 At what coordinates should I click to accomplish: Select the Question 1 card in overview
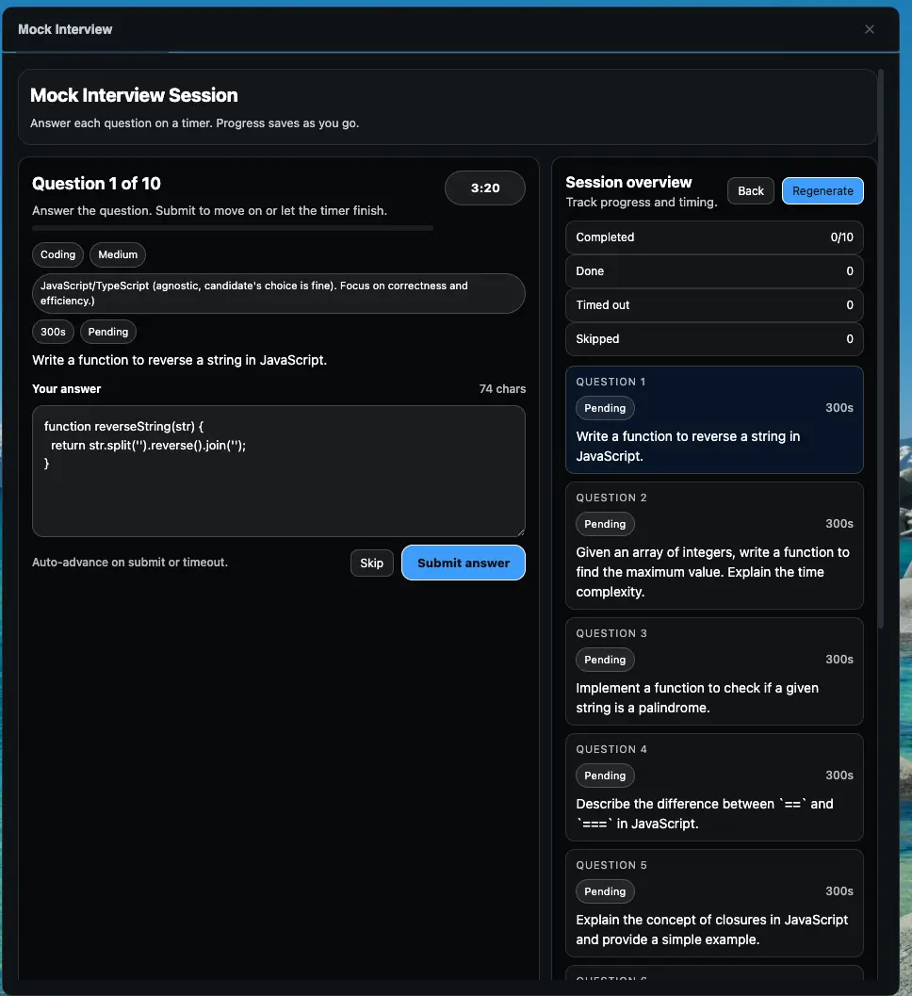(713, 419)
